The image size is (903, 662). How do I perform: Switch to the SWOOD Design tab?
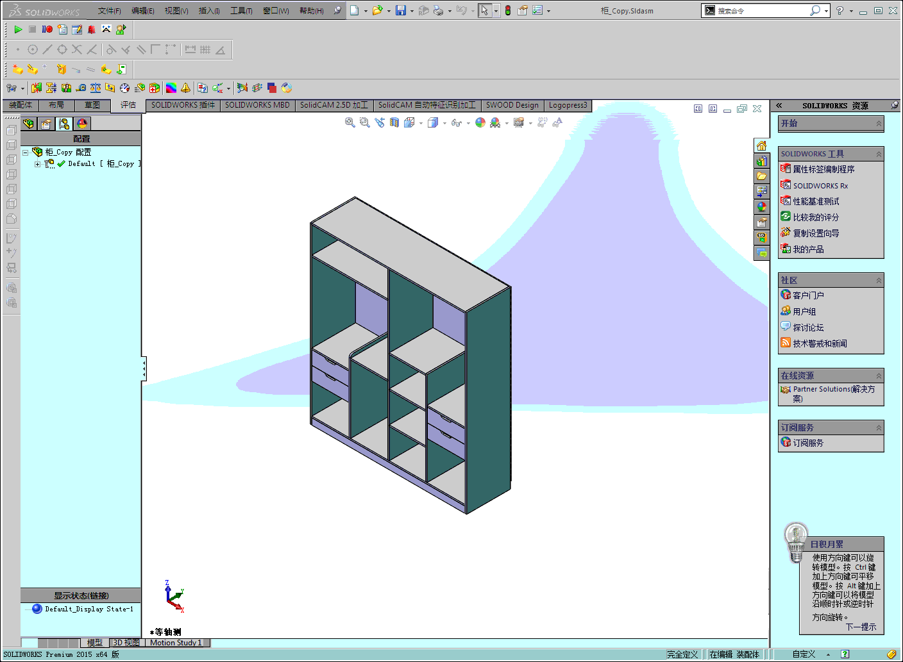tap(512, 105)
